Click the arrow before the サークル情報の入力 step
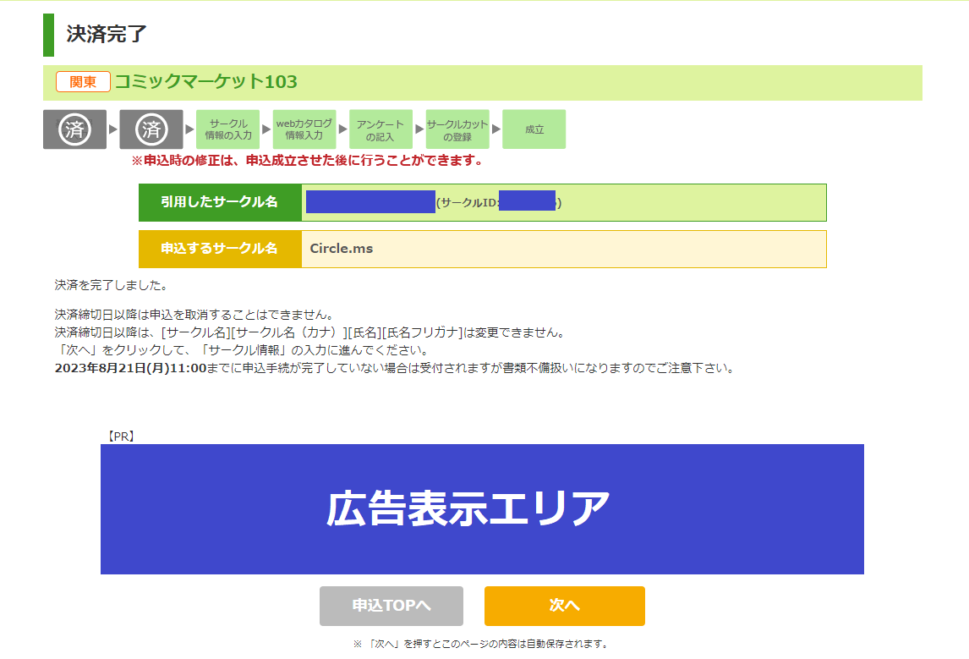 pos(189,129)
